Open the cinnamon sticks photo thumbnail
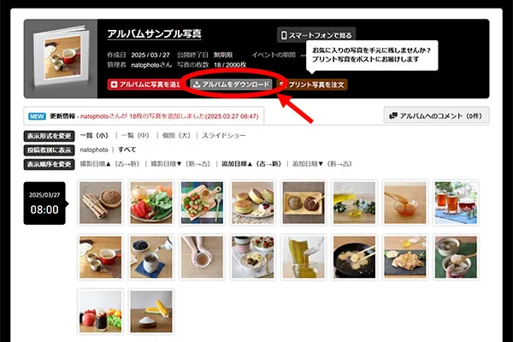This screenshot has width=513, height=342. click(x=100, y=203)
